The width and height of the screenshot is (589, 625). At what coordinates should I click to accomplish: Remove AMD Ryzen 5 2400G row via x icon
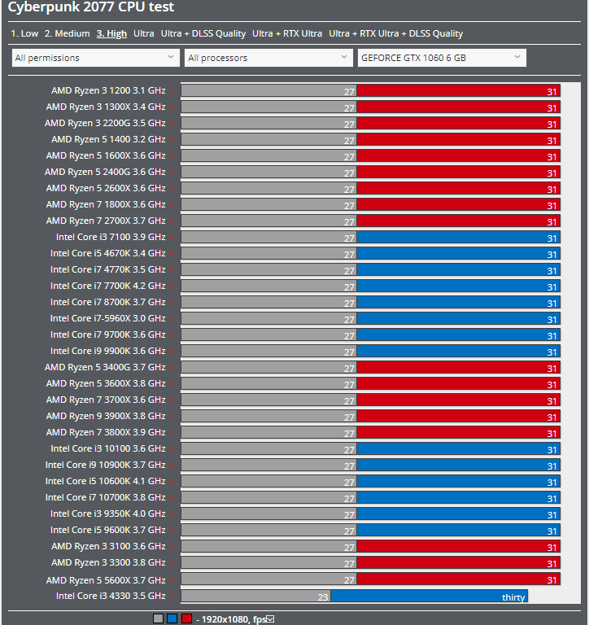(172, 173)
